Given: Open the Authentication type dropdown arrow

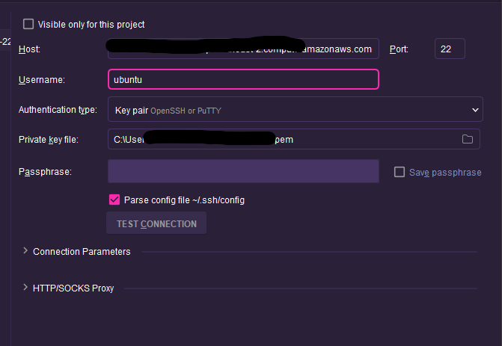Looking at the screenshot, I should pyautogui.click(x=475, y=110).
